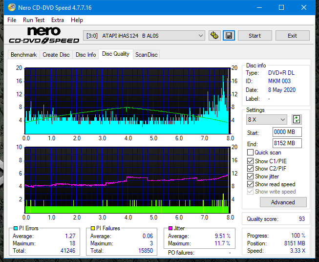Click the lower PI Failures jitter graph

[x=128, y=180]
